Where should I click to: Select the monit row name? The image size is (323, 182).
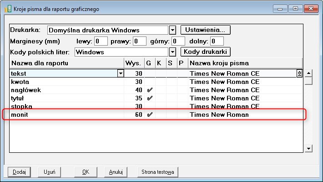pyautogui.click(x=20, y=114)
